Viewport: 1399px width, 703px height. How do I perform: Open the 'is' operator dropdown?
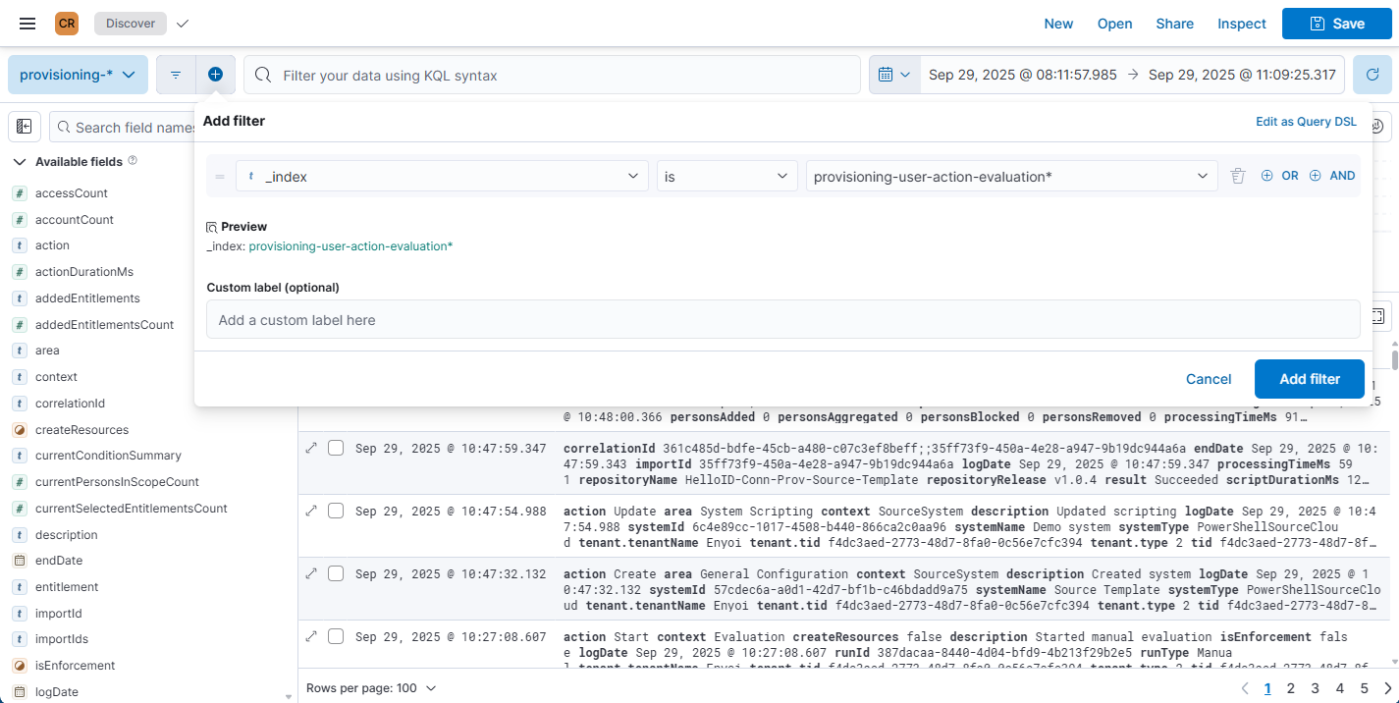coord(726,176)
